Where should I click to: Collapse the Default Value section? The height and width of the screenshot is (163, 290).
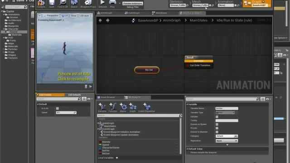[x=187, y=149]
